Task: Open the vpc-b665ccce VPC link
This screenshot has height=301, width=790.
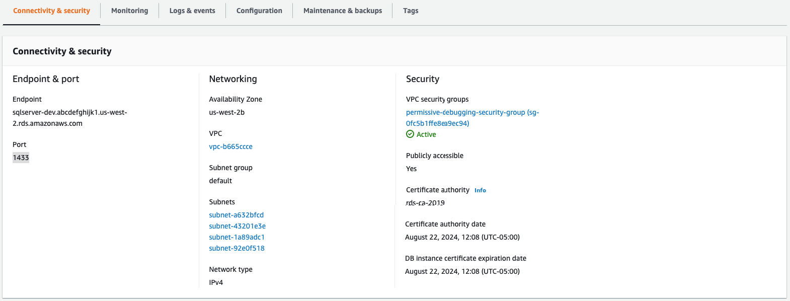Action: (231, 146)
